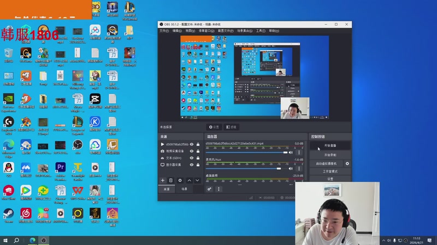Image resolution: width=437 pixels, height=245 pixels.
Task: Adjust the 麦克风/Aux volume slider
Action: tap(246, 169)
